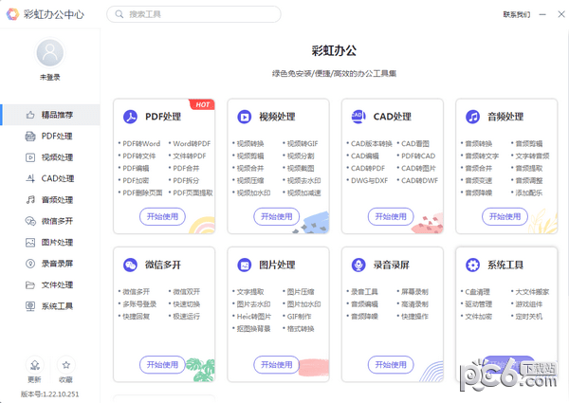The image size is (569, 403).
Task: Click the CAD处理 icon in sidebar
Action: [30, 178]
